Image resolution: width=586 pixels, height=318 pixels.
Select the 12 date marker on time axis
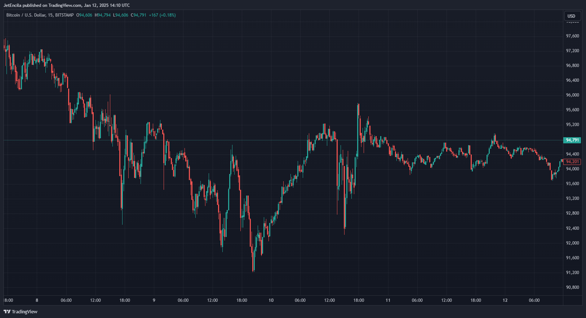(505, 300)
